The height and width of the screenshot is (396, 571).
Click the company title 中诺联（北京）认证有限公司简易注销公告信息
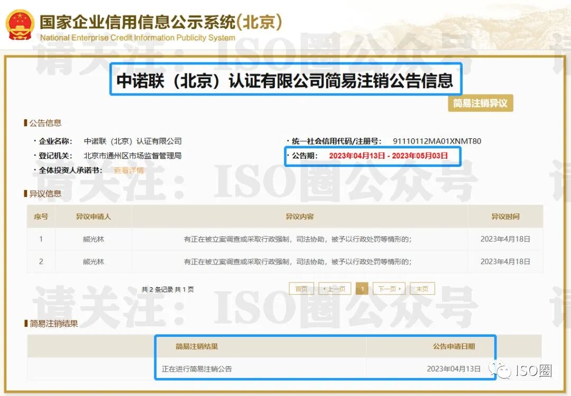pyautogui.click(x=285, y=79)
